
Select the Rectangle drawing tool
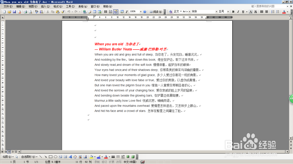pyautogui.click(x=50, y=157)
